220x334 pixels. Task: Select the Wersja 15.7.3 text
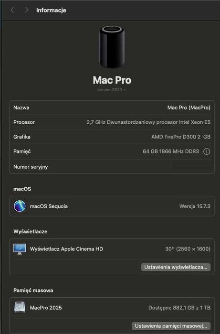click(195, 206)
